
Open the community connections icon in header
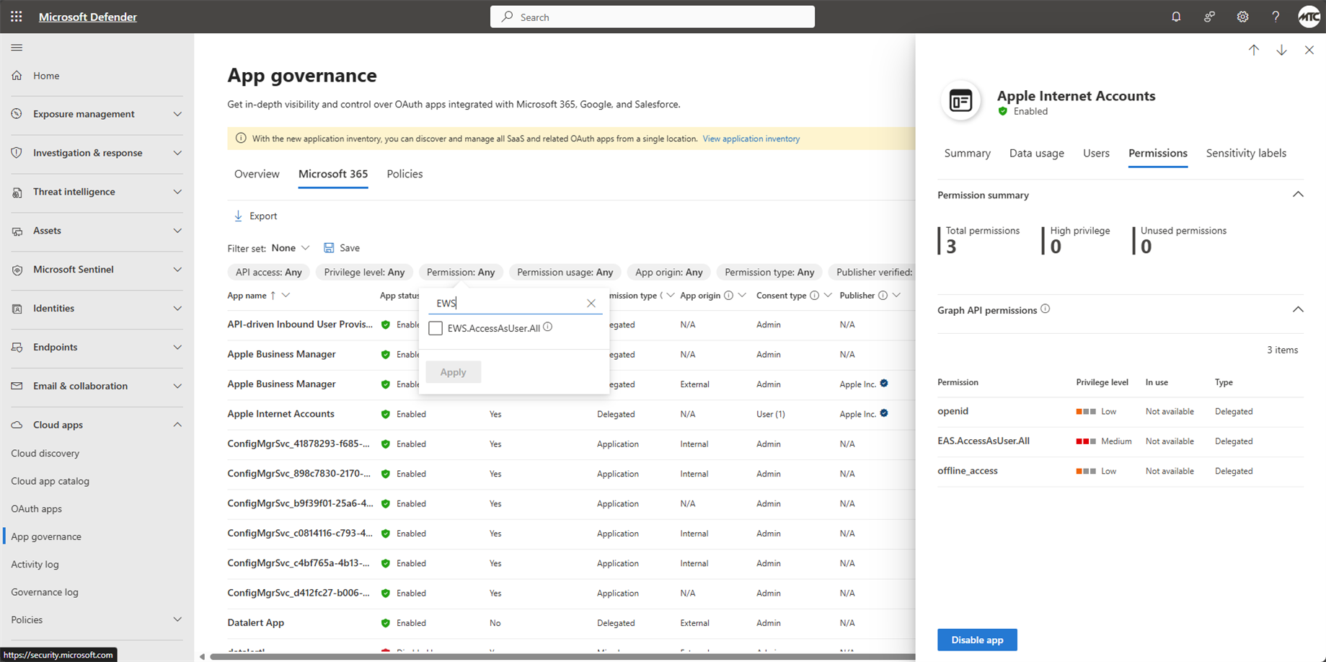1209,17
